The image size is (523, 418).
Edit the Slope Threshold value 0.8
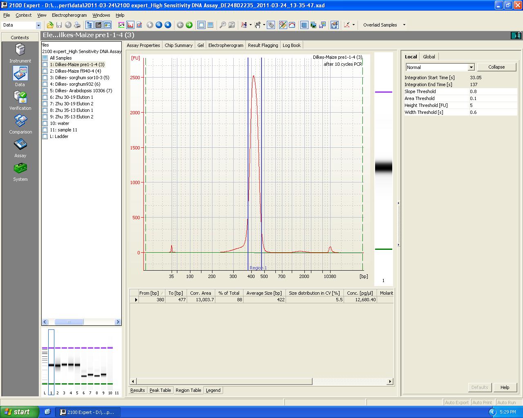(493, 91)
